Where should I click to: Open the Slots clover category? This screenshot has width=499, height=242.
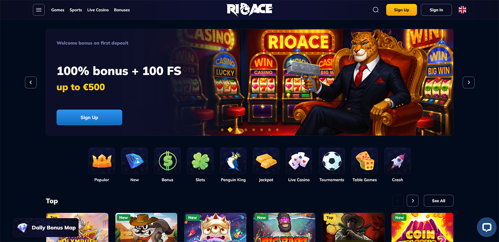(x=200, y=161)
